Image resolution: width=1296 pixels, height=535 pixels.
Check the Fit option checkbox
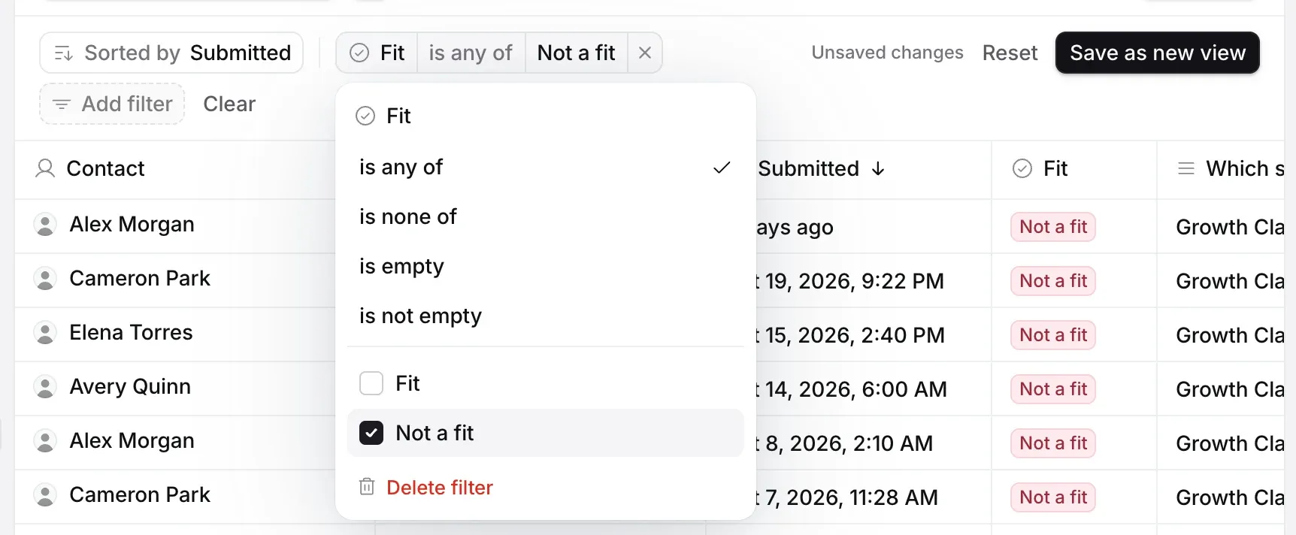(x=371, y=383)
